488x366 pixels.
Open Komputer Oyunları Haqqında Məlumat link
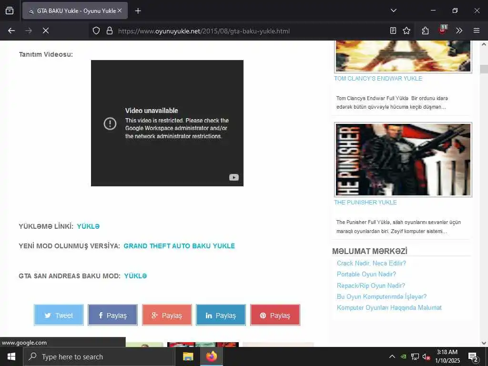tap(389, 307)
